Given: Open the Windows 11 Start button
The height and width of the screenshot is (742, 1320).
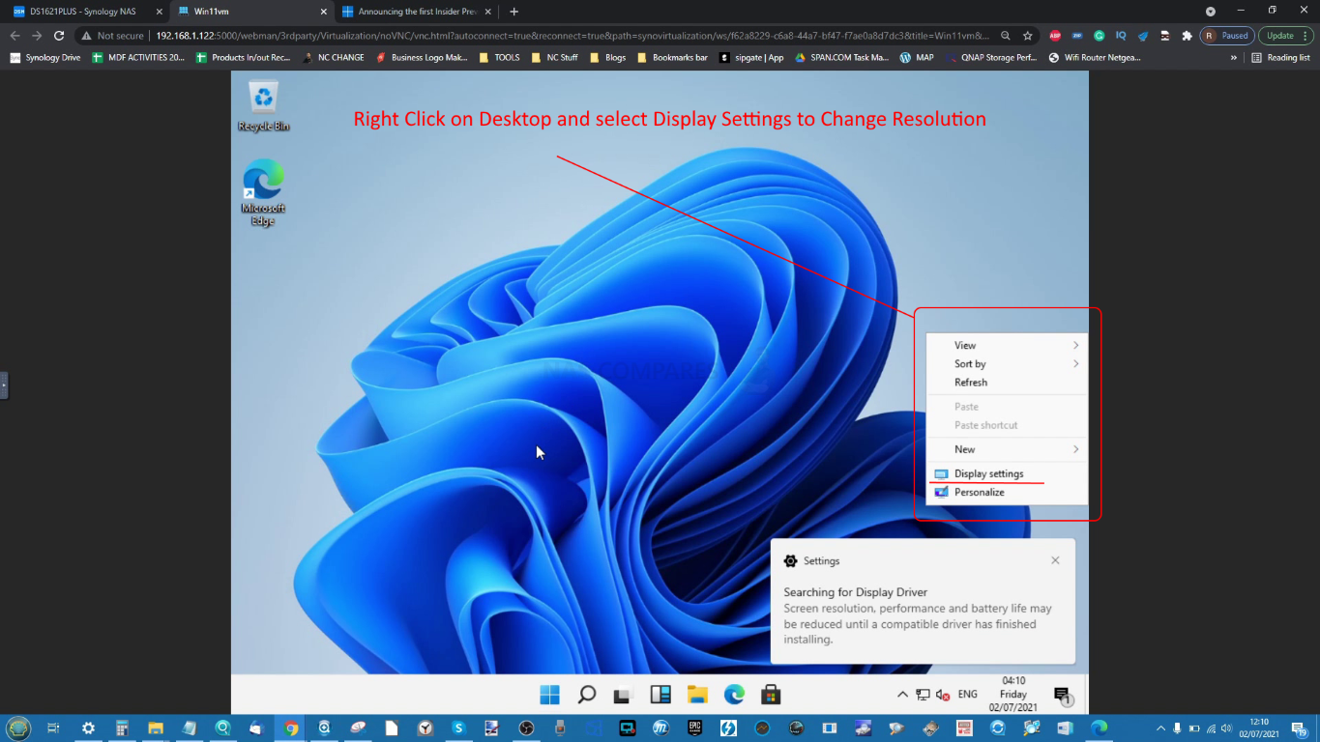Looking at the screenshot, I should click(549, 695).
